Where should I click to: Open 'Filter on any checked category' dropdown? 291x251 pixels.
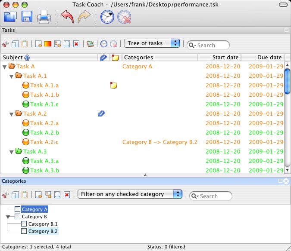(x=130, y=194)
